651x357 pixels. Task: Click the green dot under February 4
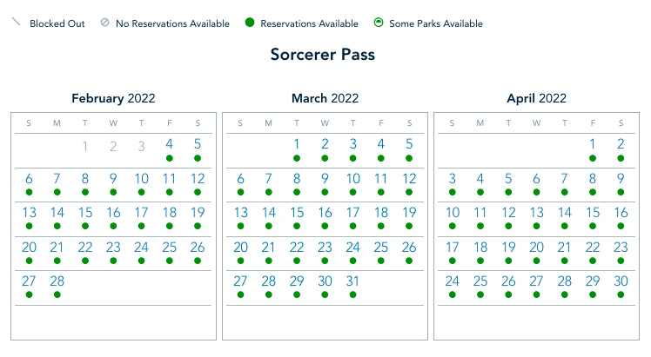(x=169, y=158)
